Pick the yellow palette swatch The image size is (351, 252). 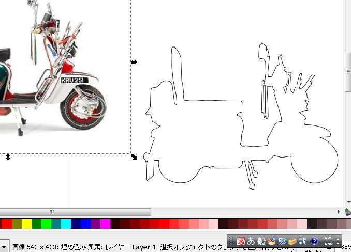tap(26, 224)
